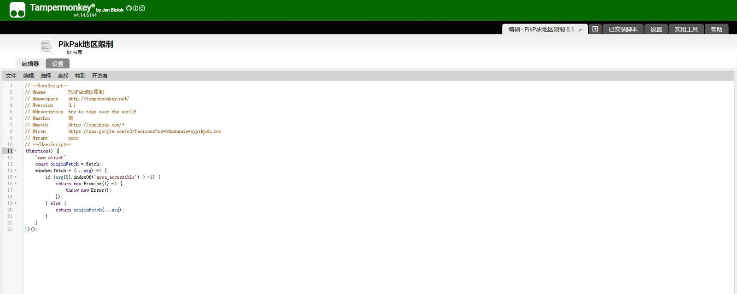Screen dimensions: 737x294
Task: Collapse code fold arrow on line 11
Action: 16,151
